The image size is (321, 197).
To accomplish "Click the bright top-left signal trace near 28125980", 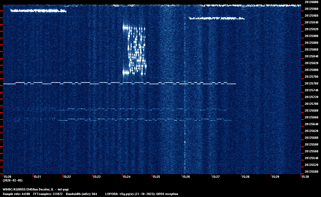I will [x=38, y=11].
